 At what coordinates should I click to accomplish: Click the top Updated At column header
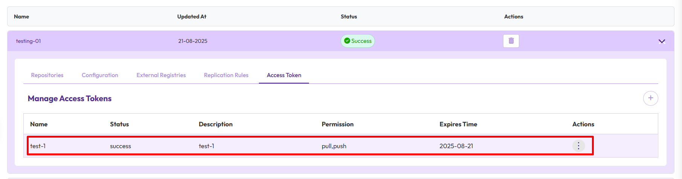[192, 17]
